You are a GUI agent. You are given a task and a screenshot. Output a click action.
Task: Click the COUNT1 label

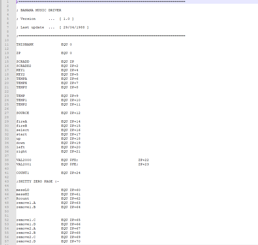(23, 173)
